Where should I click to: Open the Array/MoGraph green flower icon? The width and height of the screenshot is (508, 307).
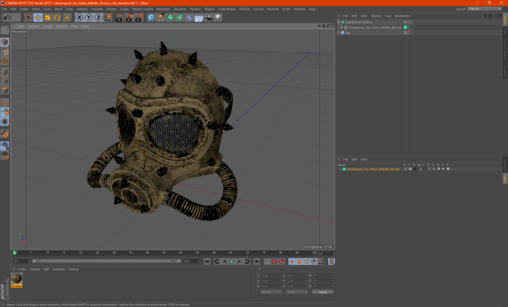pos(180,18)
